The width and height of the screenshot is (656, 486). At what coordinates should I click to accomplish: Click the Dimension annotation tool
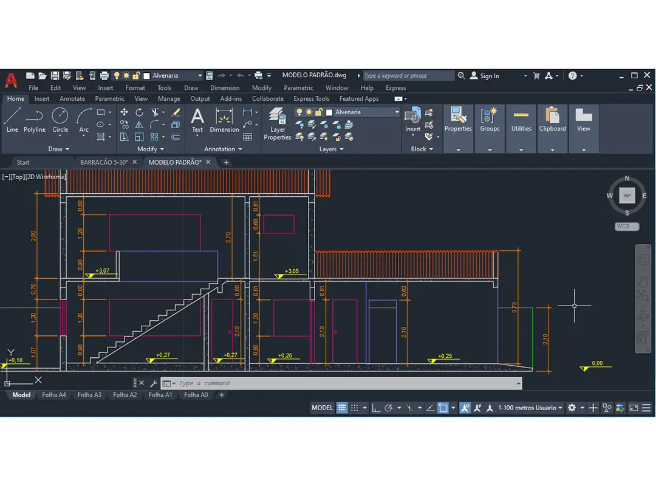click(x=225, y=120)
